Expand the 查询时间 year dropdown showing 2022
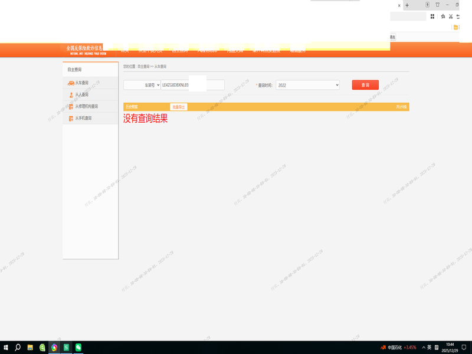Screen dimensions: 472x354 307,85
